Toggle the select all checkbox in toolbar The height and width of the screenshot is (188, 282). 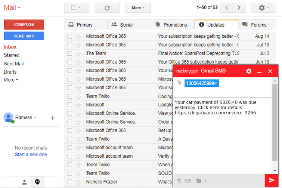pos(74,7)
